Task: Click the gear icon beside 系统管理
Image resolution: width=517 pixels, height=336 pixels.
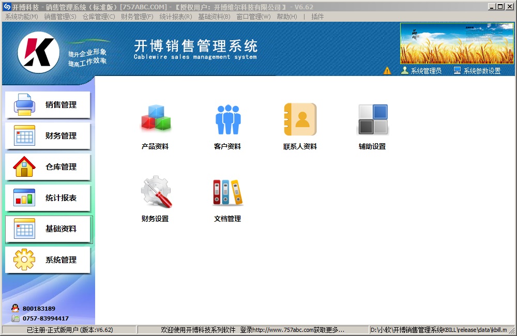Action: [x=24, y=259]
